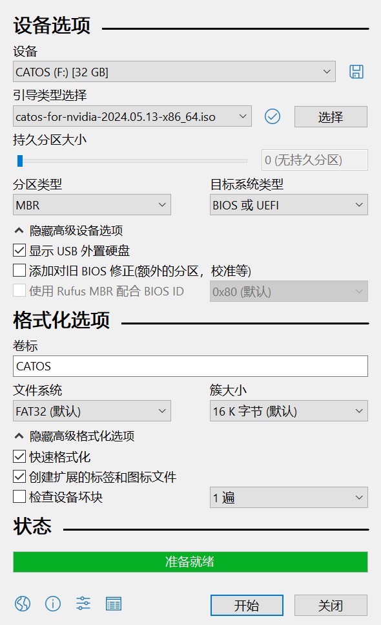Disable 创建扩展的标签和图标文件 checkbox

click(x=19, y=476)
